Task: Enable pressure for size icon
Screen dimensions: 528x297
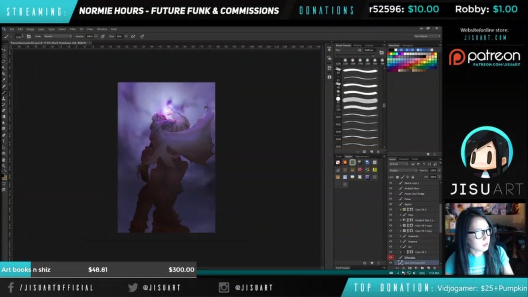Action: click(142, 36)
